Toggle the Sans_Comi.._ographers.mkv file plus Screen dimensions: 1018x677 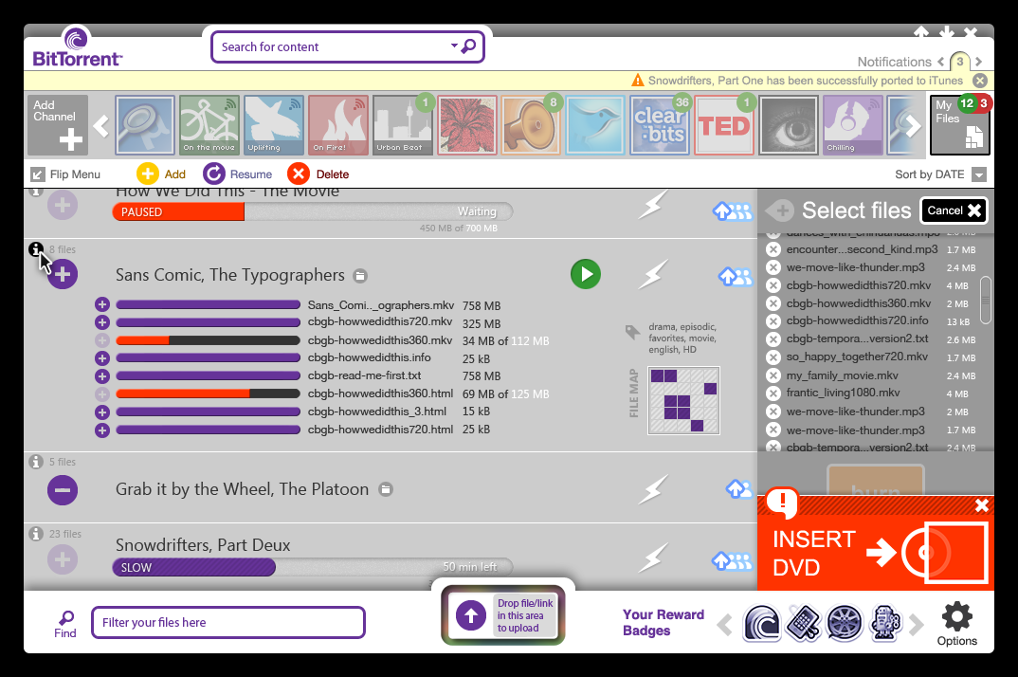coord(102,304)
